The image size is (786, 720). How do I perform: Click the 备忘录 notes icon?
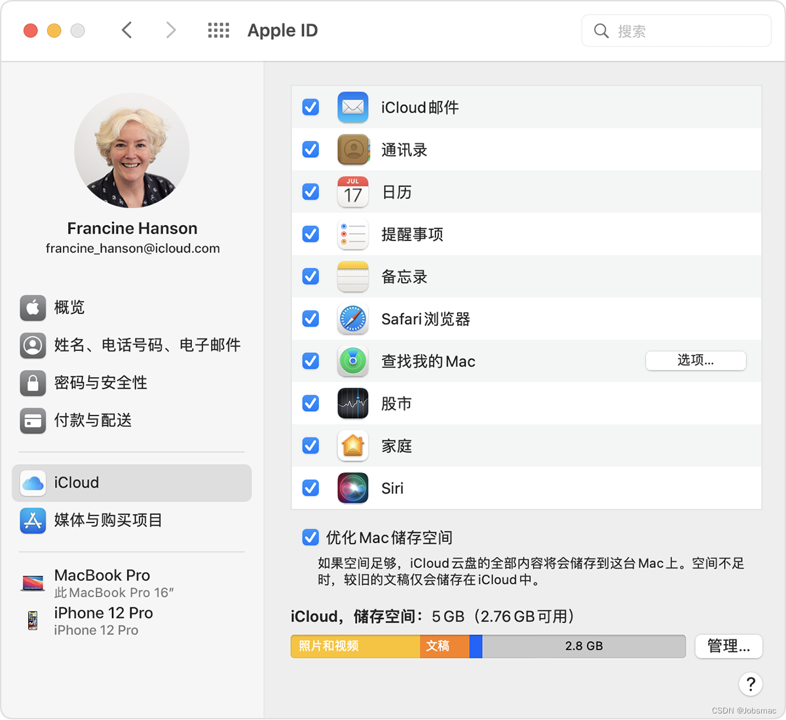(353, 277)
